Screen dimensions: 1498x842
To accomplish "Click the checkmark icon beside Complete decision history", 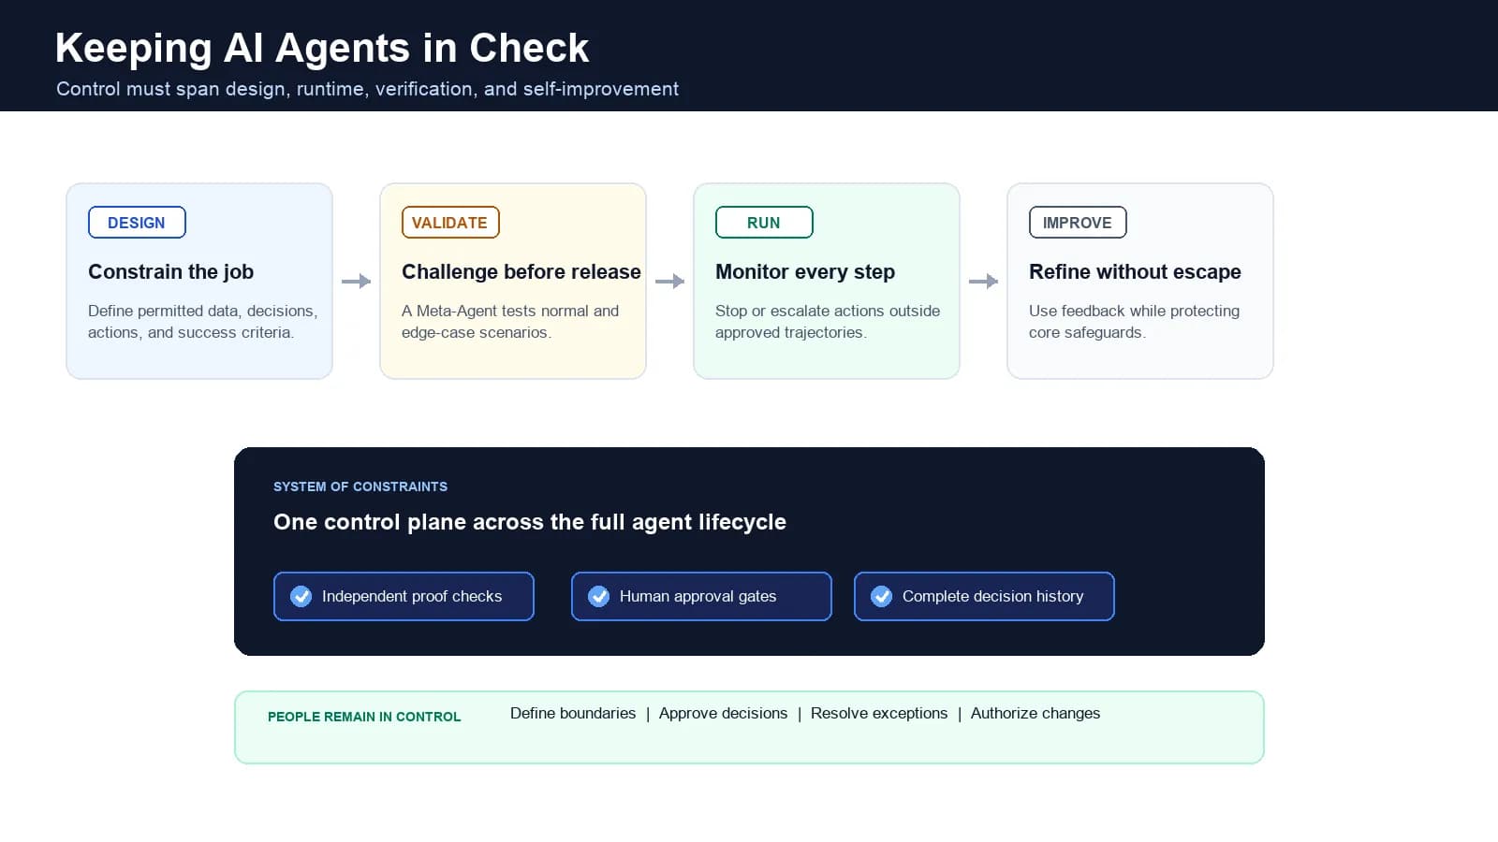I will [881, 596].
